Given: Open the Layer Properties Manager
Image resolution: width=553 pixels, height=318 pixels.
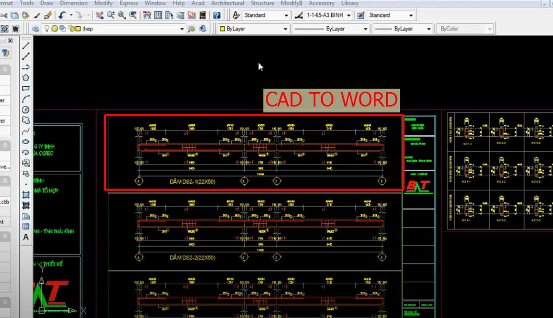Looking at the screenshot, I should [37, 28].
